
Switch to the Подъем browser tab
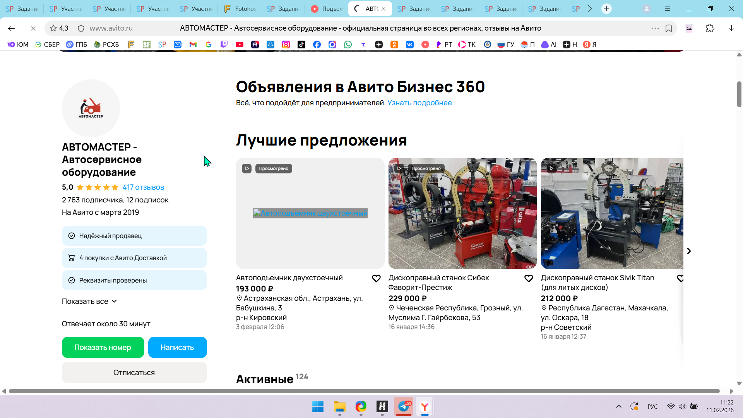point(327,9)
